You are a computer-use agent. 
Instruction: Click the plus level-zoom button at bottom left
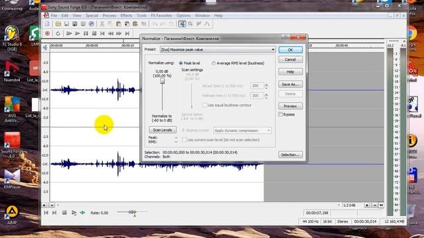point(44,205)
